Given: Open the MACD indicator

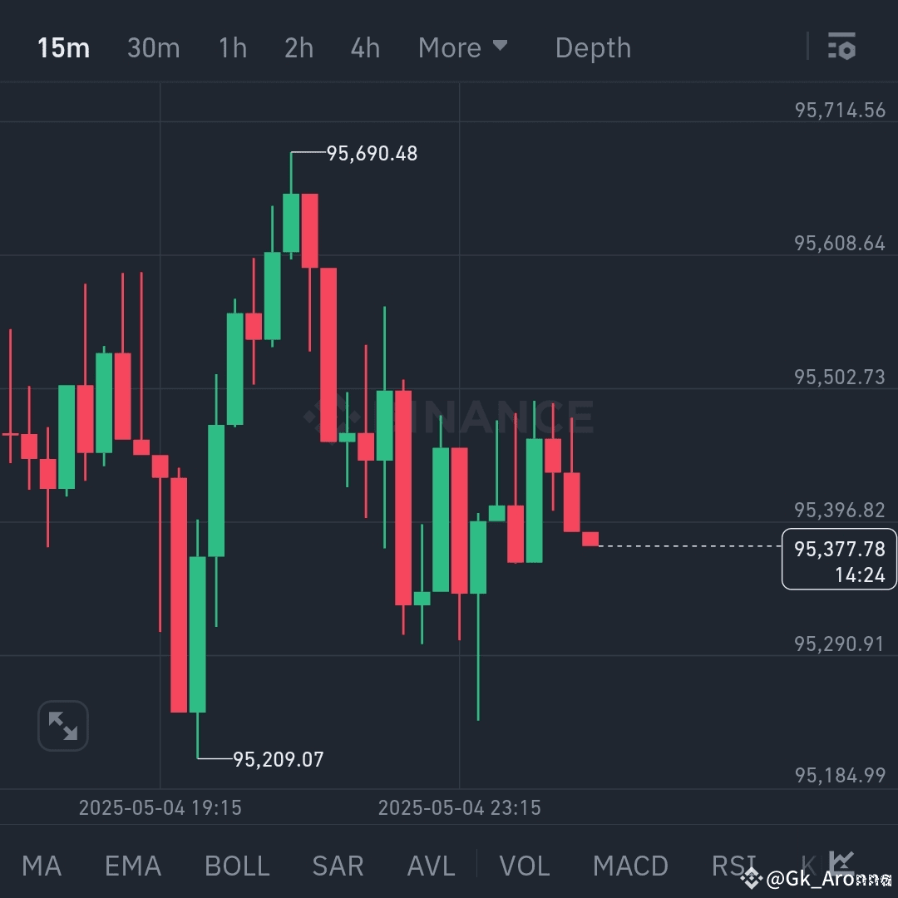Looking at the screenshot, I should click(630, 866).
